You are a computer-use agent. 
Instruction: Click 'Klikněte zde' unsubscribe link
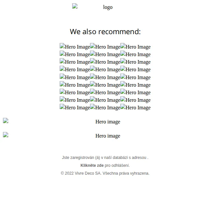click(92, 165)
